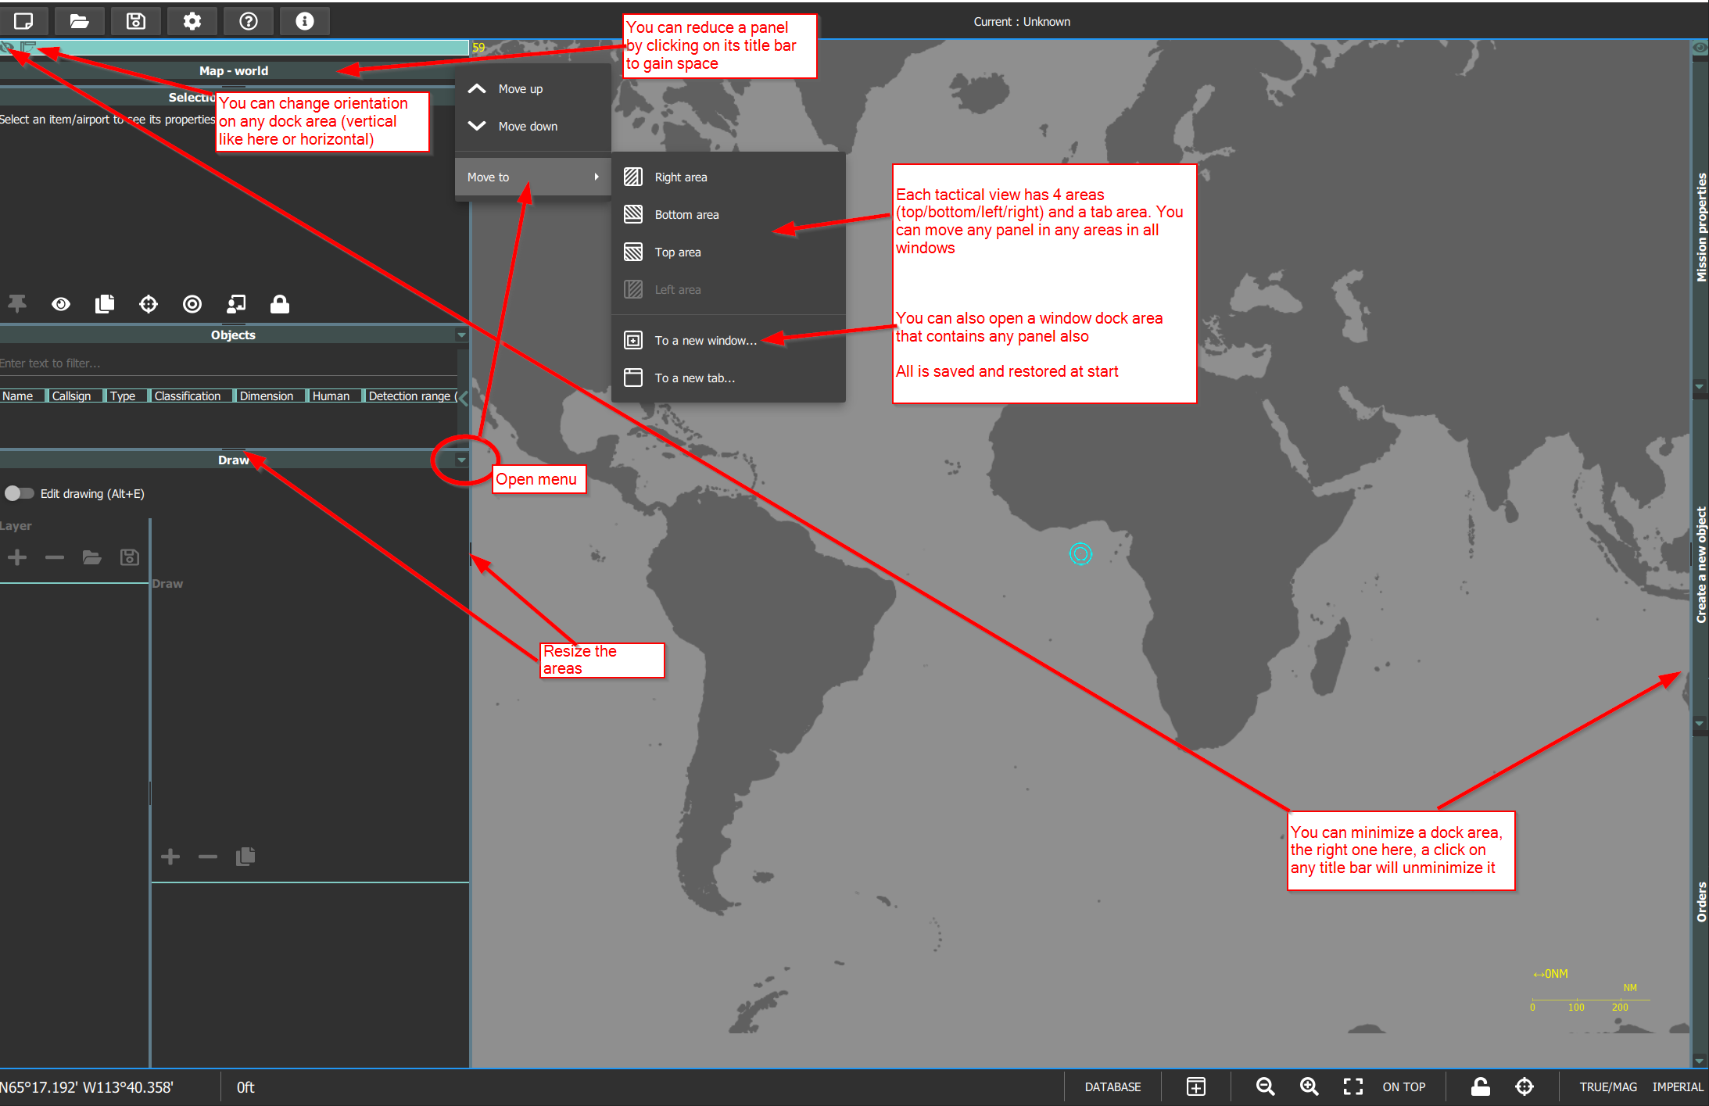Image resolution: width=1709 pixels, height=1106 pixels.
Task: Click the New mission icon in top toolbar
Action: pos(23,21)
